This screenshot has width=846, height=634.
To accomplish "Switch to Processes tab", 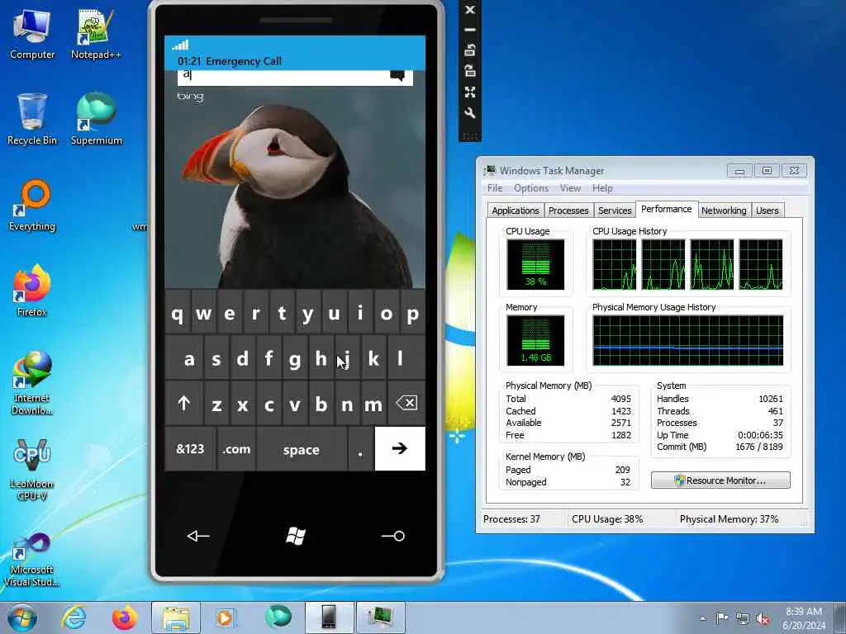I will click(568, 211).
